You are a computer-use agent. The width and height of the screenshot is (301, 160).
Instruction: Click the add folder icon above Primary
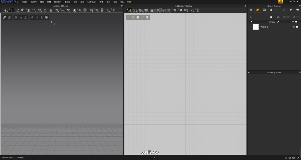click(x=271, y=17)
